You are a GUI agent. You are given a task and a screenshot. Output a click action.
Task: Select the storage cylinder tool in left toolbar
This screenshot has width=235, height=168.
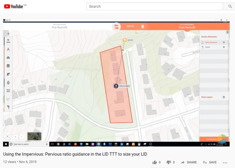(8, 66)
